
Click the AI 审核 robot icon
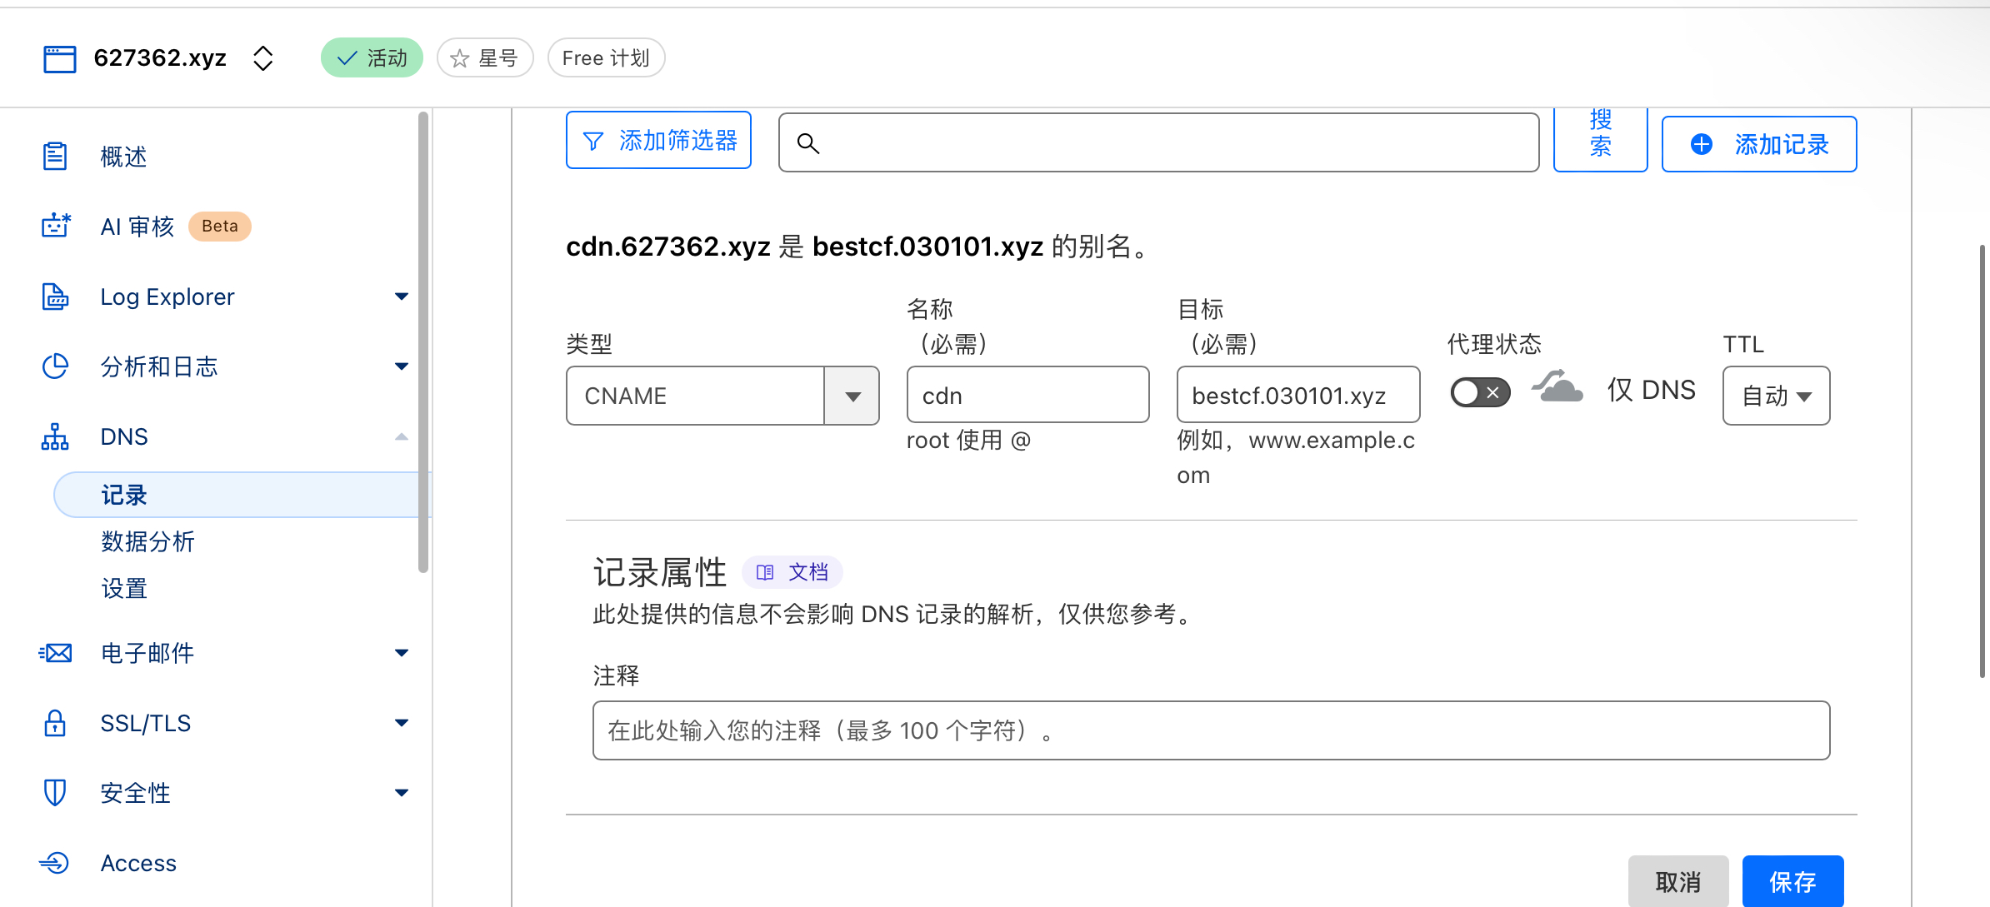[x=56, y=226]
